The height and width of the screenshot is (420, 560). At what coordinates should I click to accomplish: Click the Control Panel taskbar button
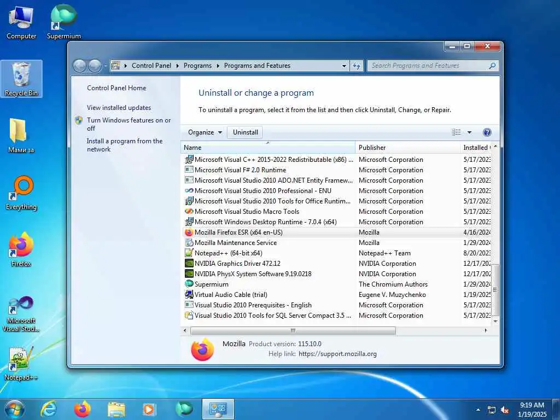point(218,409)
